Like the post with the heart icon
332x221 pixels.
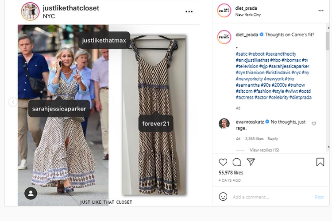click(223, 162)
